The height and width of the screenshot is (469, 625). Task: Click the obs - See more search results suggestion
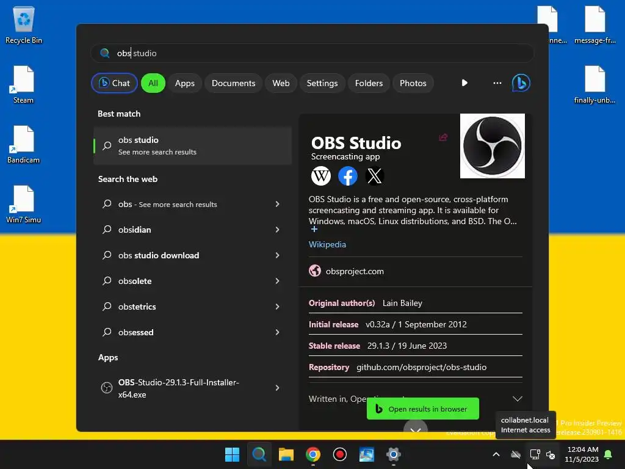[167, 204]
